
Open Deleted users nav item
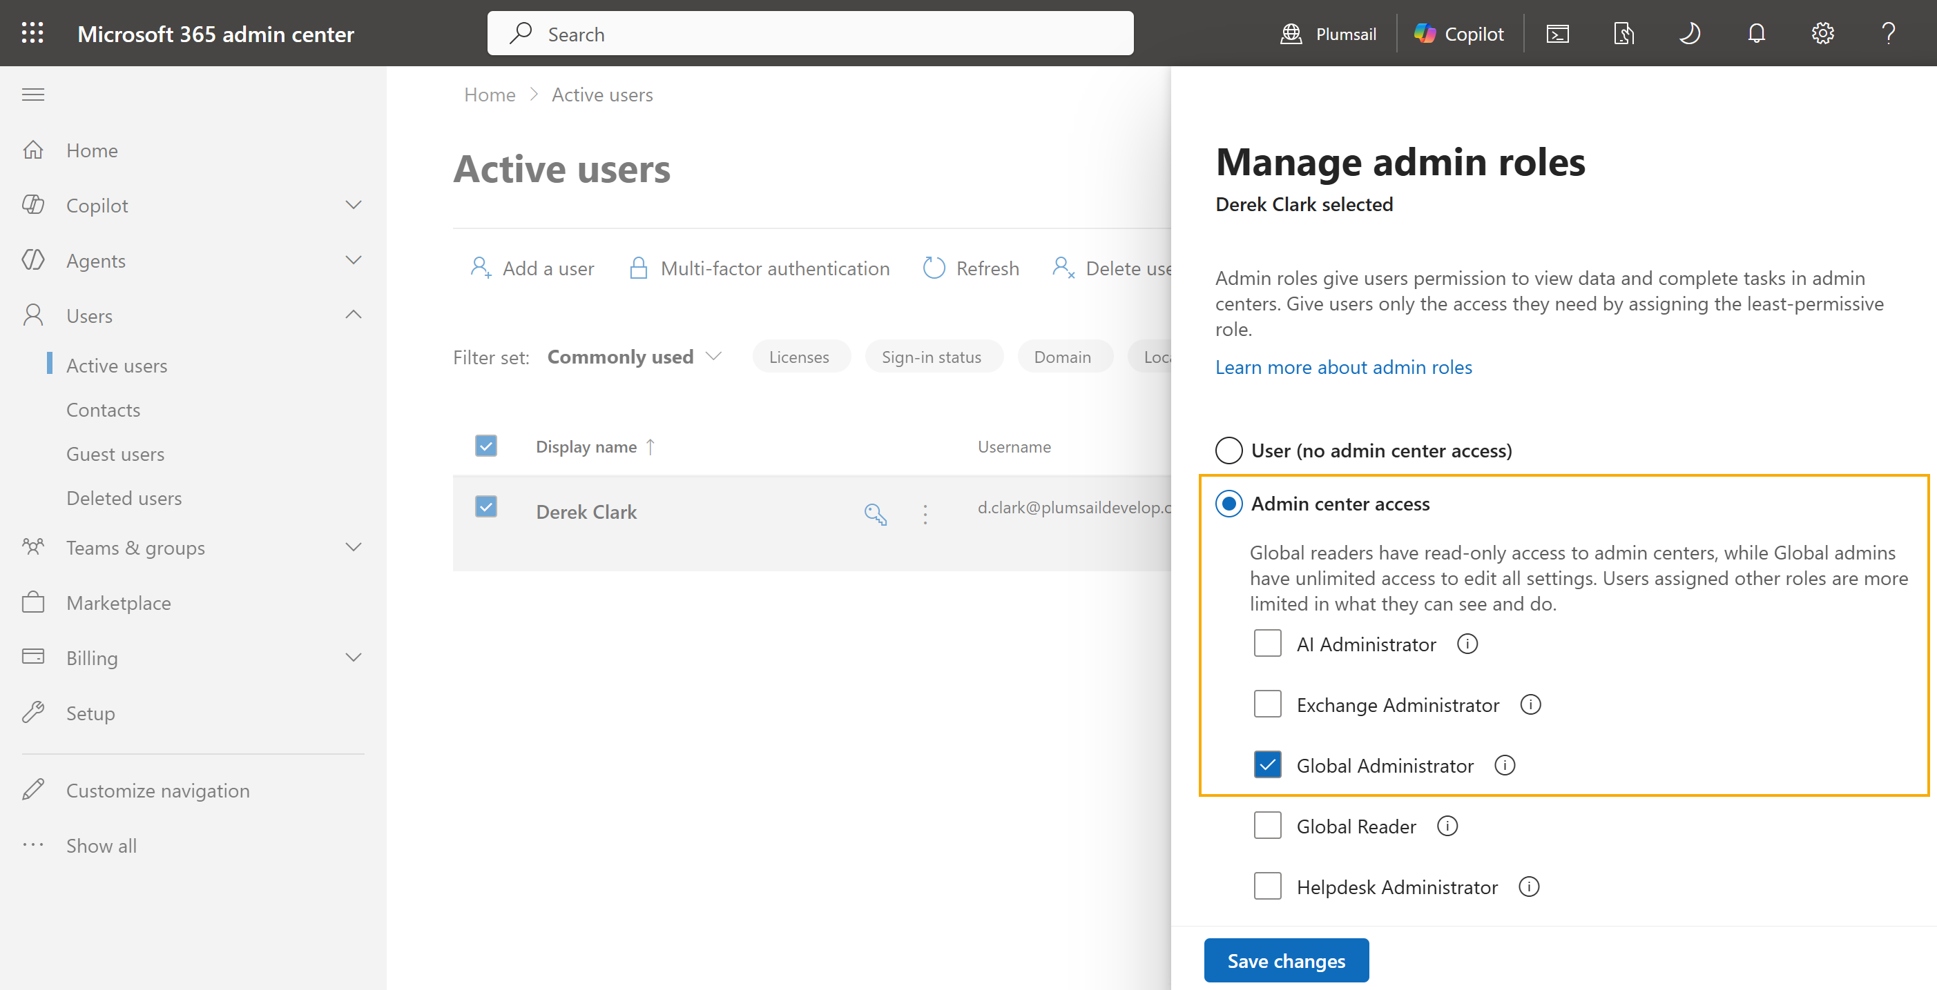coord(124,498)
